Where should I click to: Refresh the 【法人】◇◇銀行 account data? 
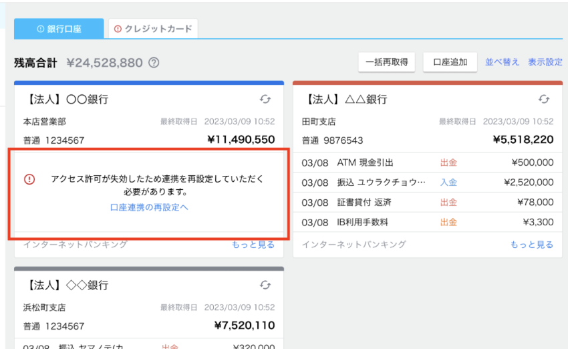click(265, 285)
